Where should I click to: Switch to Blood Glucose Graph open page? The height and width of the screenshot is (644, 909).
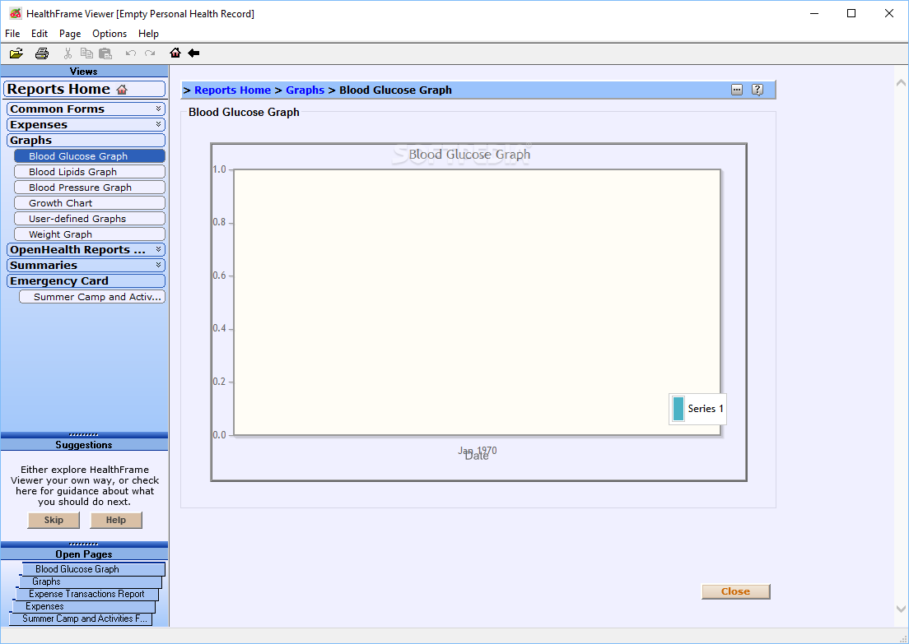point(93,569)
